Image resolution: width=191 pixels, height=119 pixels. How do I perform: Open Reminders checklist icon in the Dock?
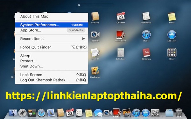point(79,113)
